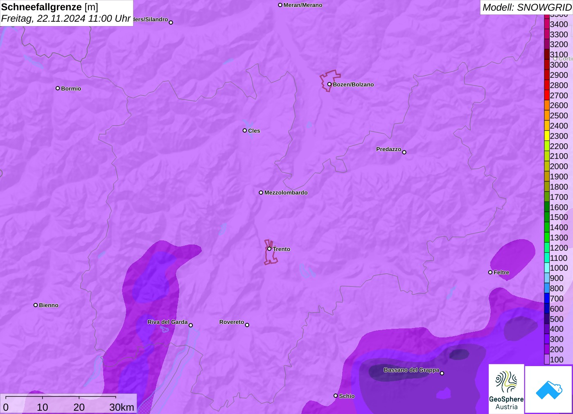This screenshot has height=414, width=573.
Task: Click the Riva del Garda marker dot
Action: coord(191,325)
